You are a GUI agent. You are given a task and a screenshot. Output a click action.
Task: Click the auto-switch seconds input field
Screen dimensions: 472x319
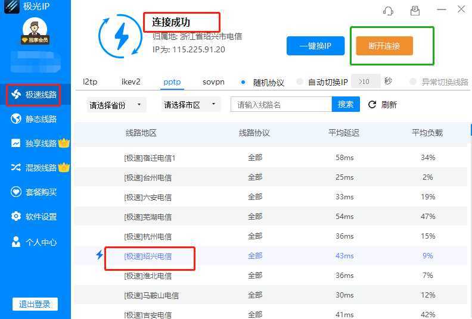click(365, 82)
